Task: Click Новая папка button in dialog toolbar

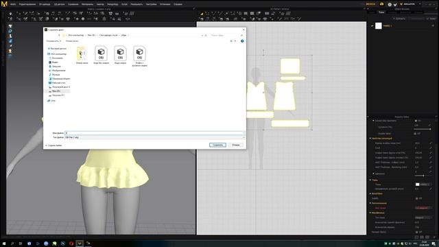Action: pos(72,41)
